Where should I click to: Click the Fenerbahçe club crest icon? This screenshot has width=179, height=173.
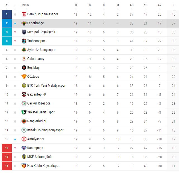[x=24, y=23]
